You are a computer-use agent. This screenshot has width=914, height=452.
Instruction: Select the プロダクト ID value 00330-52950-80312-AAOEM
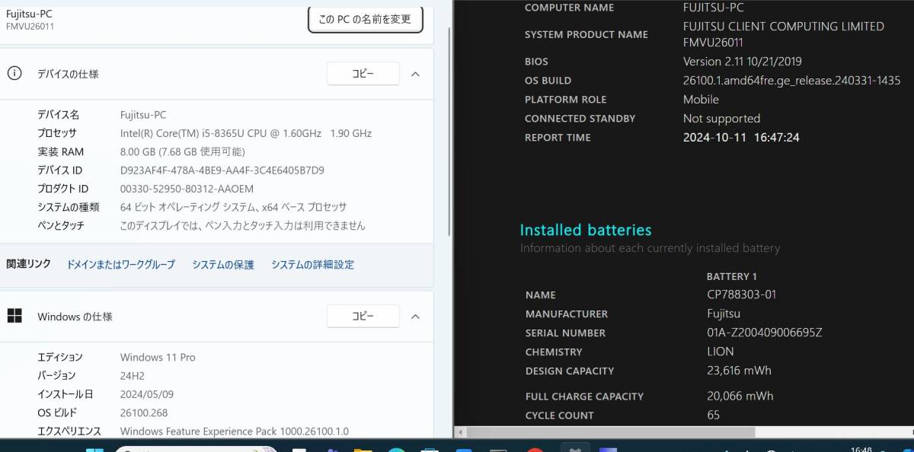tap(187, 189)
